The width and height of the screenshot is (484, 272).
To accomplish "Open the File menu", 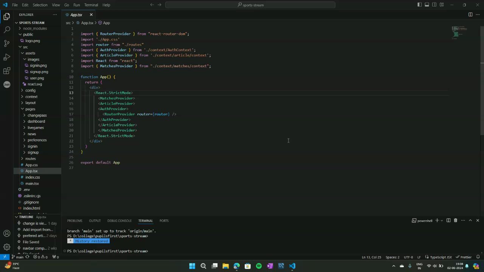I will point(15,5).
